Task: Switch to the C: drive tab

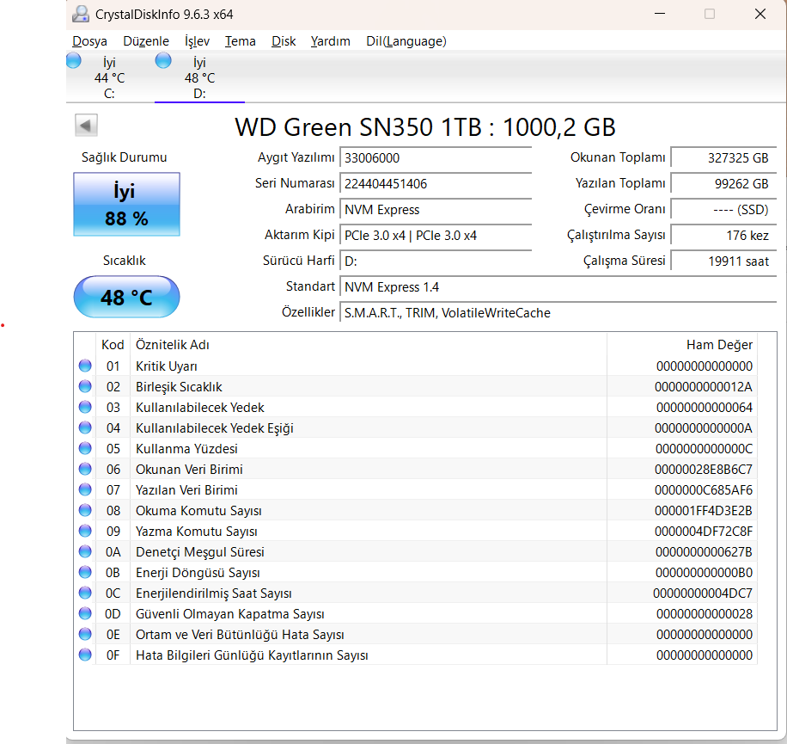Action: pos(109,77)
